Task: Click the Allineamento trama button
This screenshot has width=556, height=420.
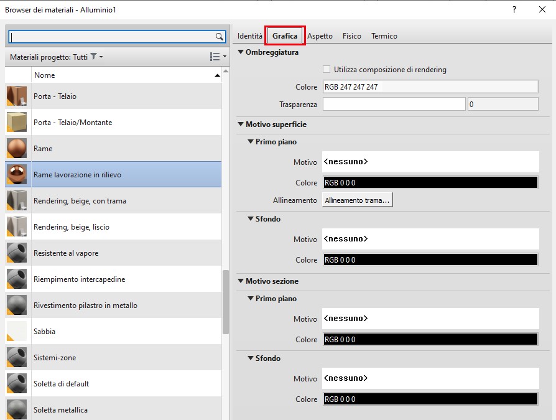Action: (x=357, y=200)
